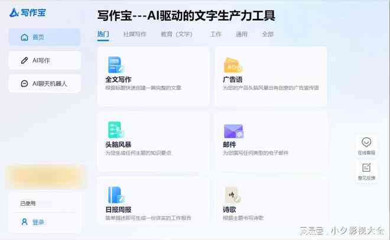Open the 邮件 card title
390x240 pixels.
point(229,144)
